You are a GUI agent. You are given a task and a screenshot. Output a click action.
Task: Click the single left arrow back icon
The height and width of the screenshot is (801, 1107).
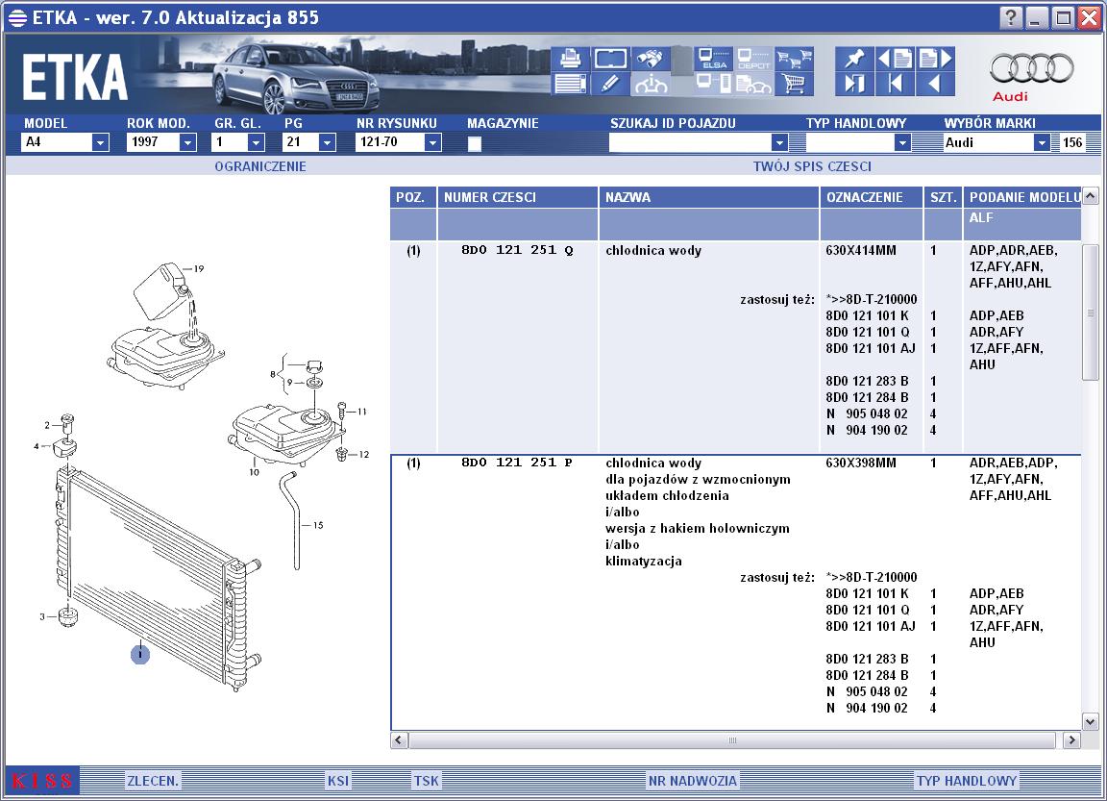tap(935, 84)
